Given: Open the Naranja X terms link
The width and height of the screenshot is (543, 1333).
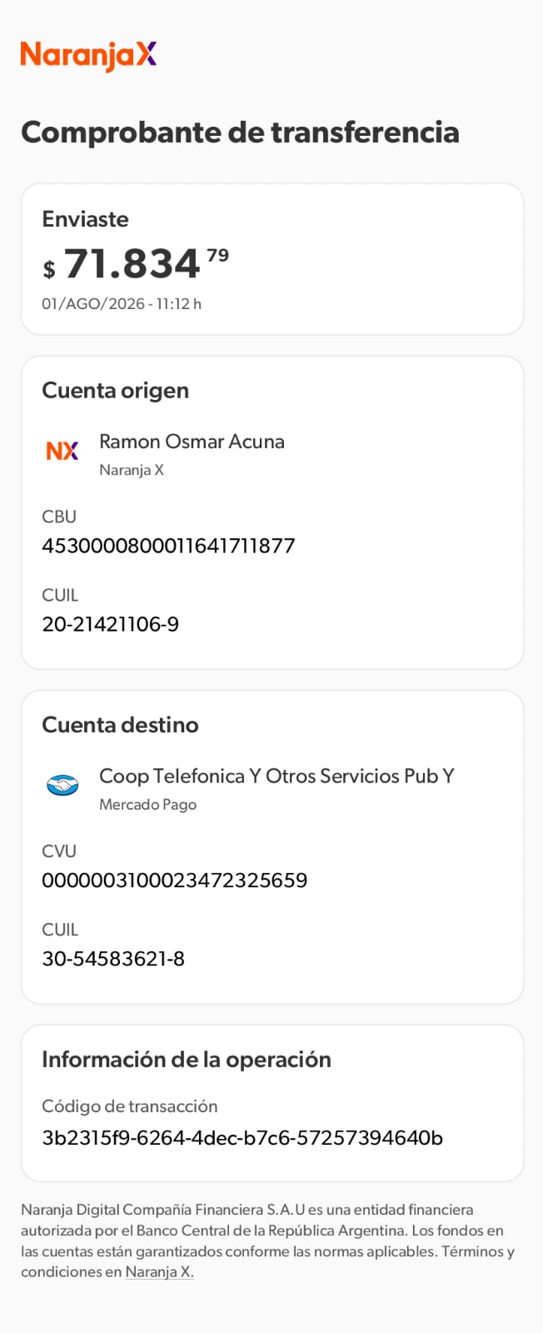Looking at the screenshot, I should point(159,1272).
